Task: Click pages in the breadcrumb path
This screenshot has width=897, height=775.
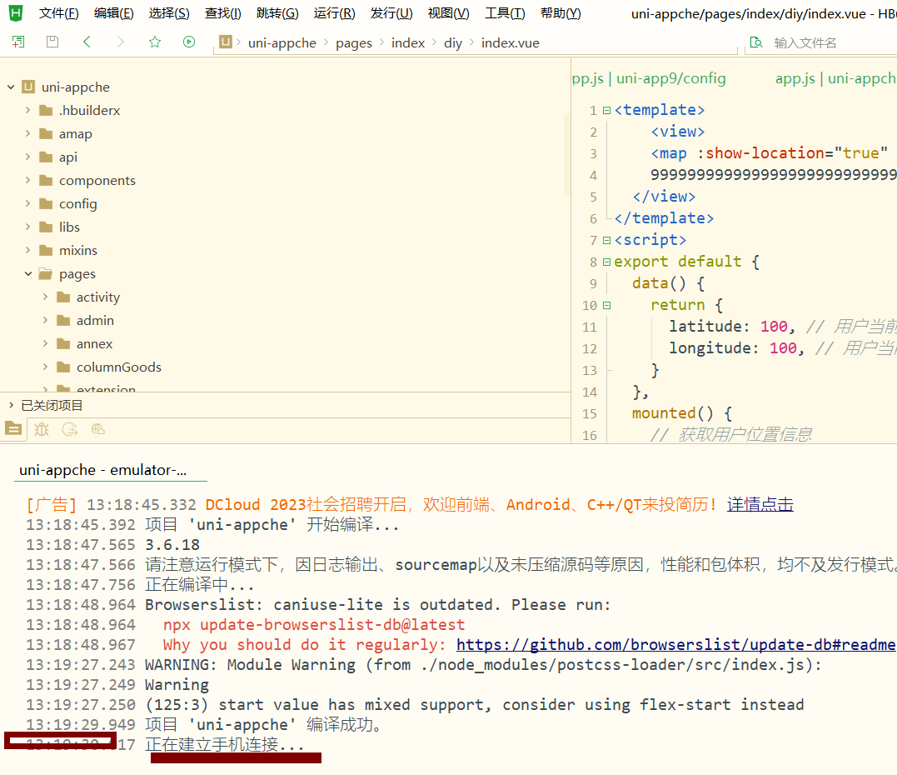Action: pyautogui.click(x=353, y=43)
